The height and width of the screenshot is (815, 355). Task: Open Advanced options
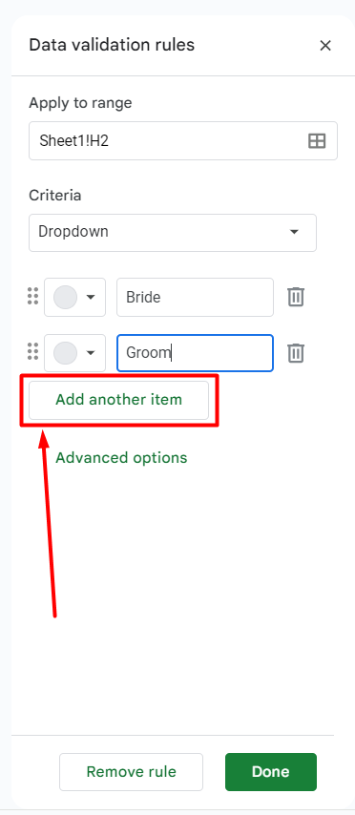[121, 458]
